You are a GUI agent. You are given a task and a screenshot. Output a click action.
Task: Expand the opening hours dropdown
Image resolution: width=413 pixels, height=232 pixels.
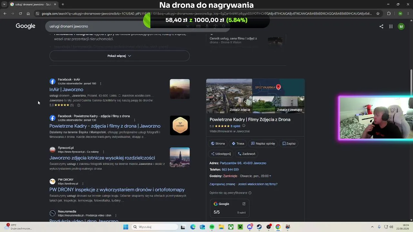270,176
